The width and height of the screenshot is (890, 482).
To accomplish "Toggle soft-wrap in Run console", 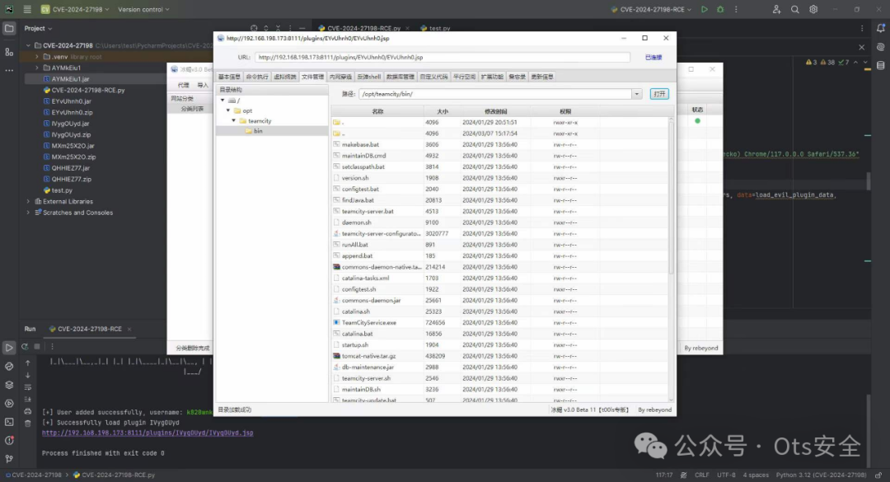I will [x=28, y=387].
